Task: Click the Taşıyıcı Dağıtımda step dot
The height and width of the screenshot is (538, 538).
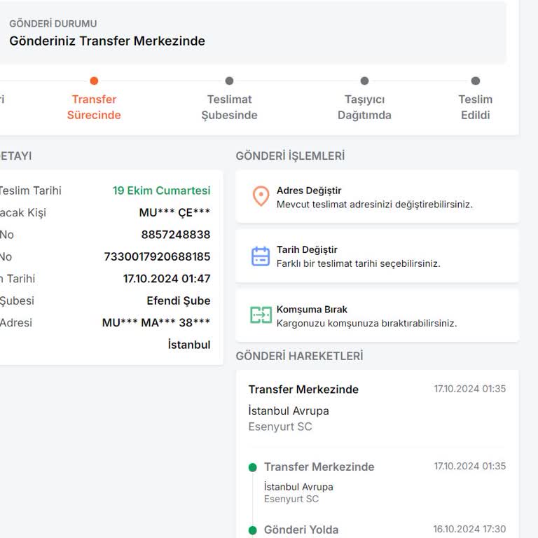Action: pyautogui.click(x=364, y=81)
